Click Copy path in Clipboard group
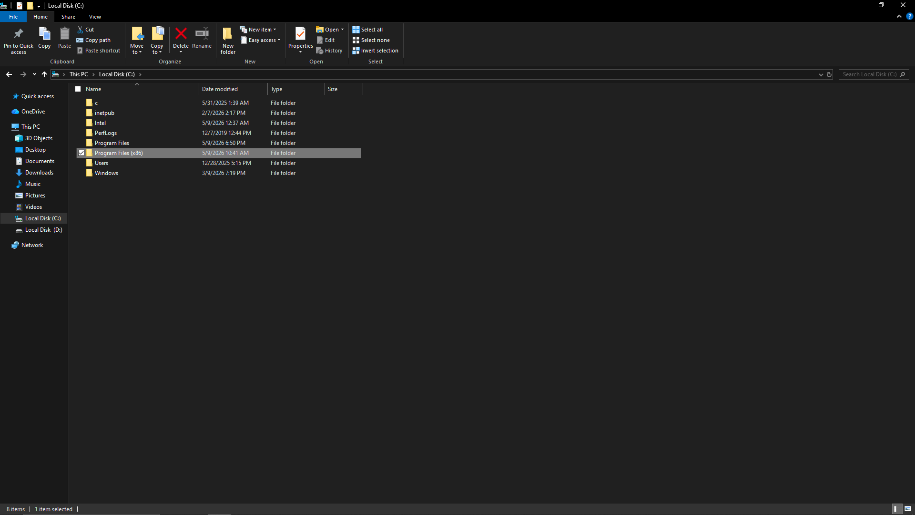This screenshot has height=515, width=915. tap(93, 40)
